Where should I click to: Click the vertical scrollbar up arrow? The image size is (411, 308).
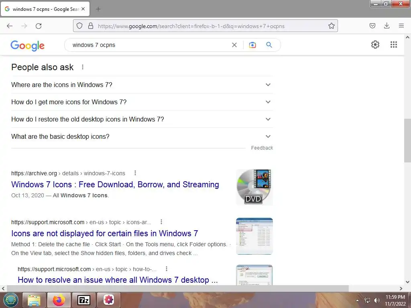[x=407, y=37]
